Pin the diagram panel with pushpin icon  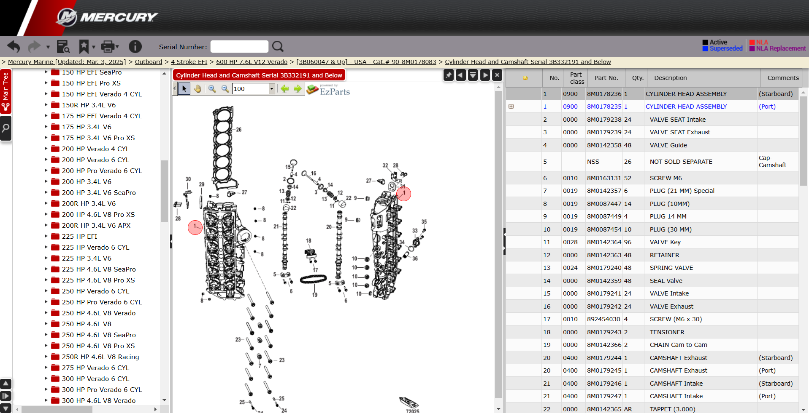tap(448, 75)
